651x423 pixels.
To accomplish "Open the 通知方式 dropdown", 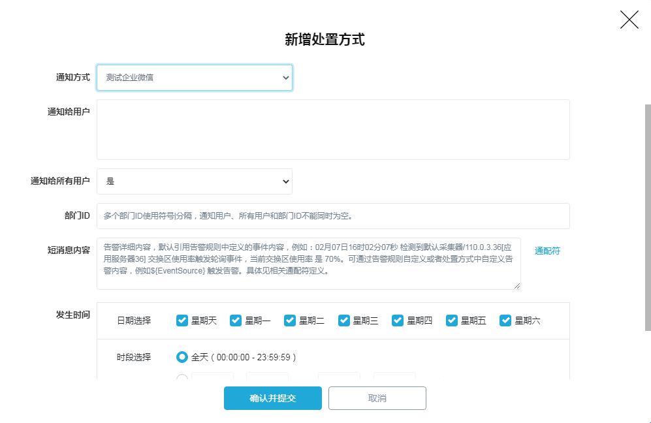I will (x=194, y=77).
